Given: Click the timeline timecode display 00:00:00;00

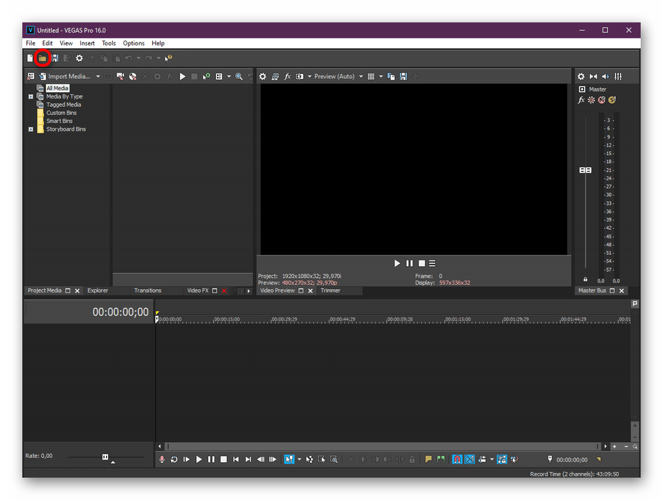Looking at the screenshot, I should (120, 312).
